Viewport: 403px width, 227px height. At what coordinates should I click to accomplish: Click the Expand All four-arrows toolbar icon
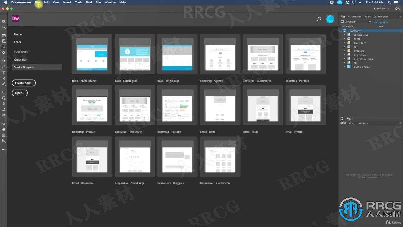click(x=4, y=61)
